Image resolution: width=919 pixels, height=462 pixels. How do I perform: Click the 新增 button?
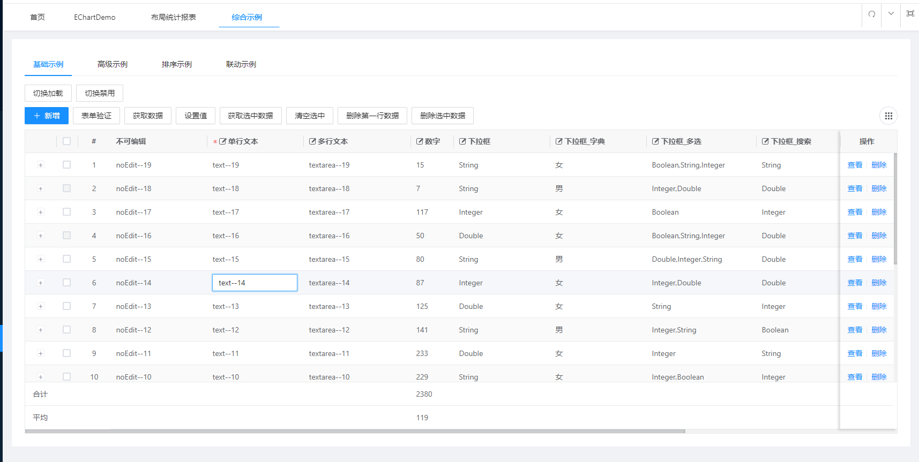(47, 116)
